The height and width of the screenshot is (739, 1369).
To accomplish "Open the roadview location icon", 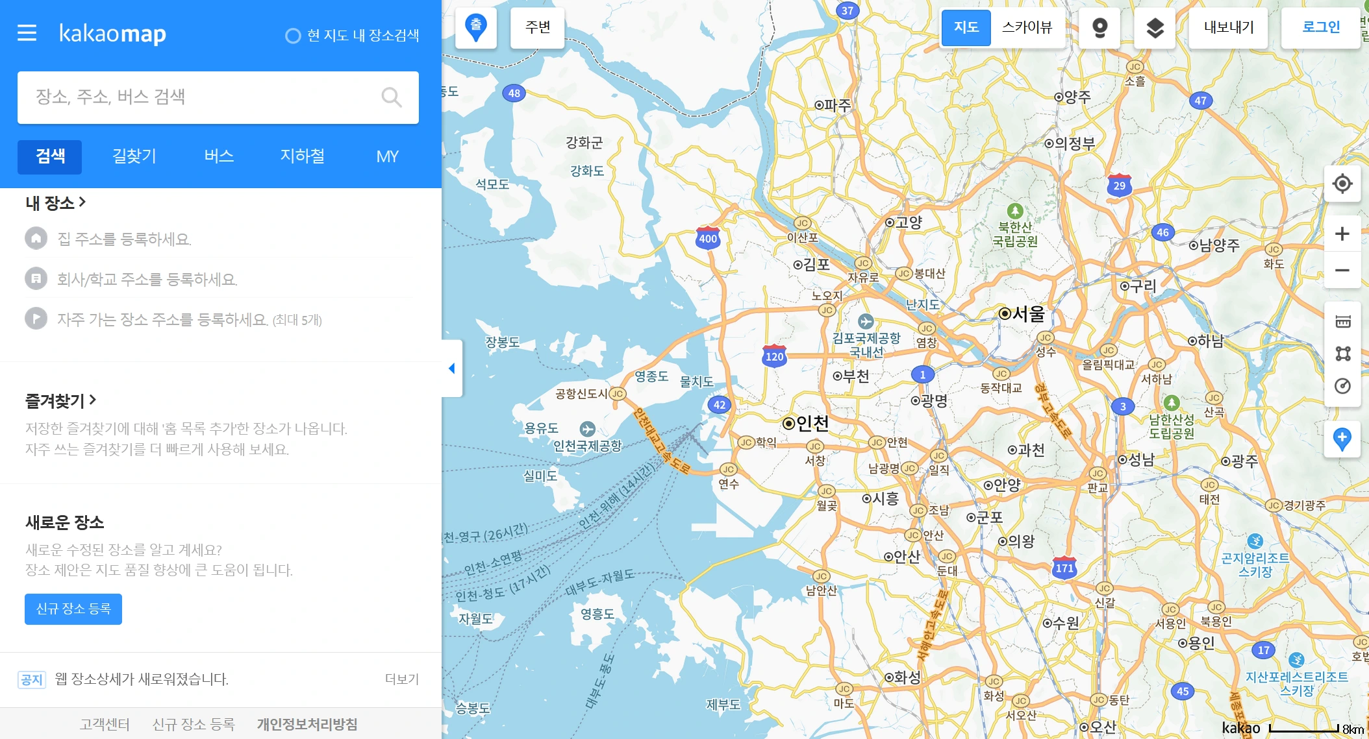I will pos(1099,28).
